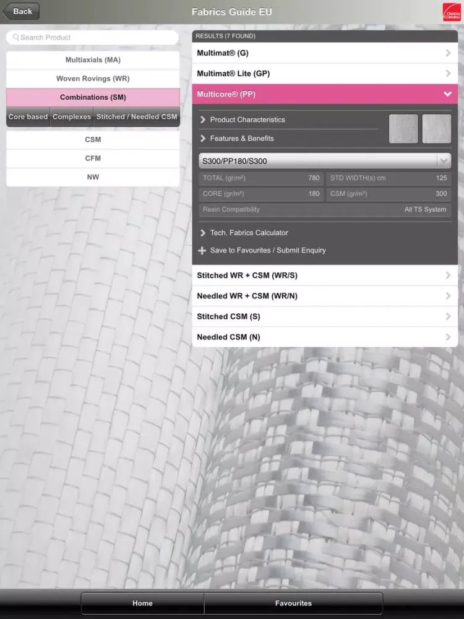Go back using the Back button
Screen dimensions: 464x619
pos(21,11)
